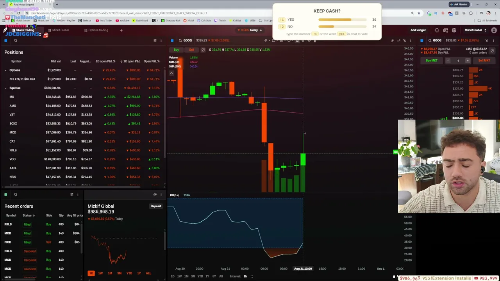The height and width of the screenshot is (281, 500).
Task: Open the notifications bell
Action: [x=437, y=30]
